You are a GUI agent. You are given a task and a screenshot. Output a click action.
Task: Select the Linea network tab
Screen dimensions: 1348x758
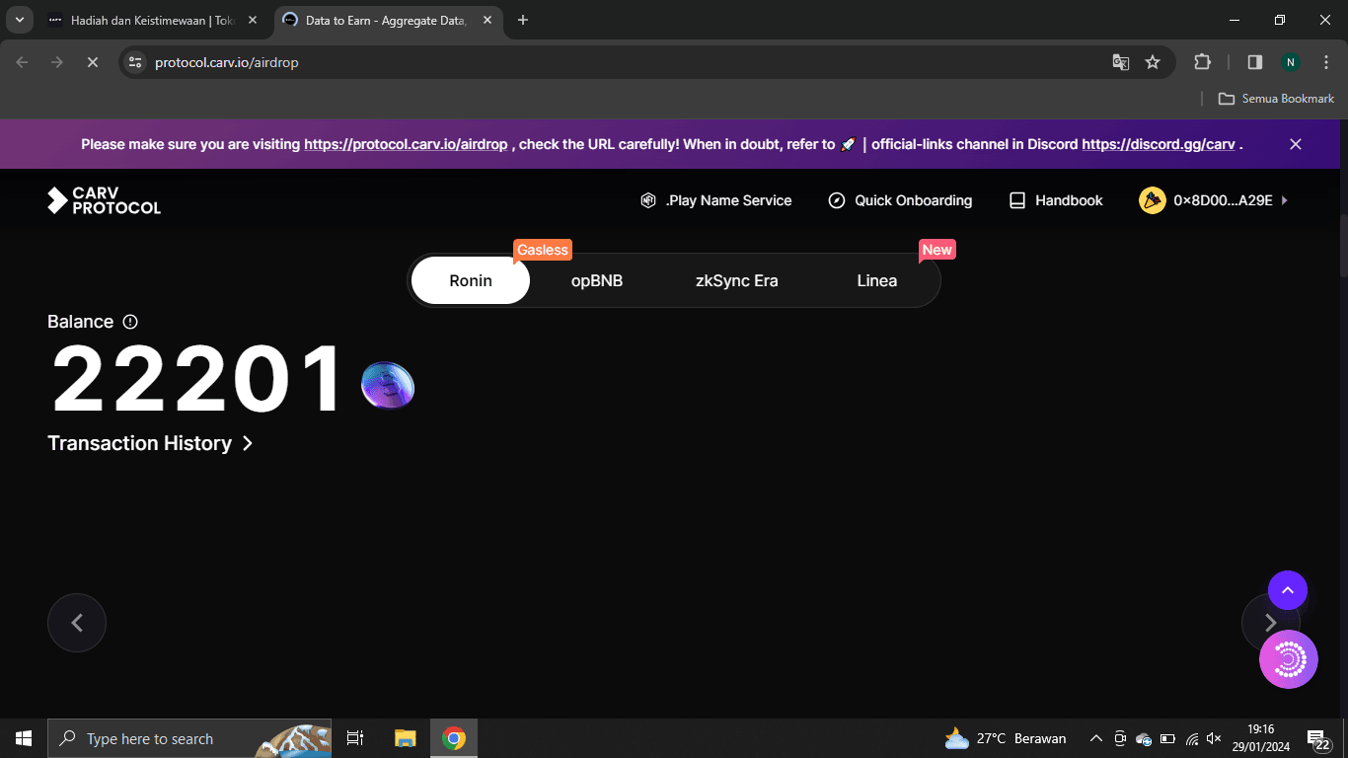[x=876, y=280]
